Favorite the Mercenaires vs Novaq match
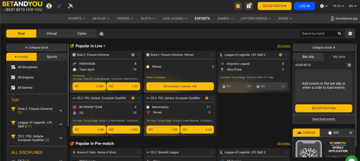360x161 pixels. point(212,98)
